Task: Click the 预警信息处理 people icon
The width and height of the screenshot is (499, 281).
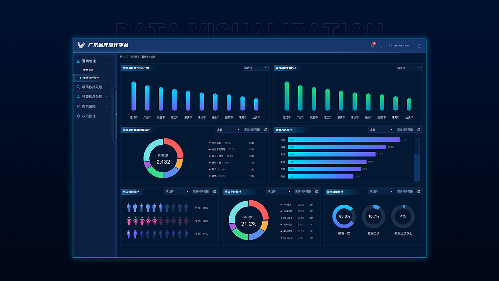Action: [78, 96]
